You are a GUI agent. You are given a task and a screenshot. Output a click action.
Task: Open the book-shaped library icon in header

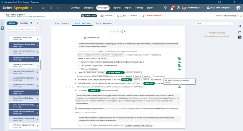click(x=50, y=8)
